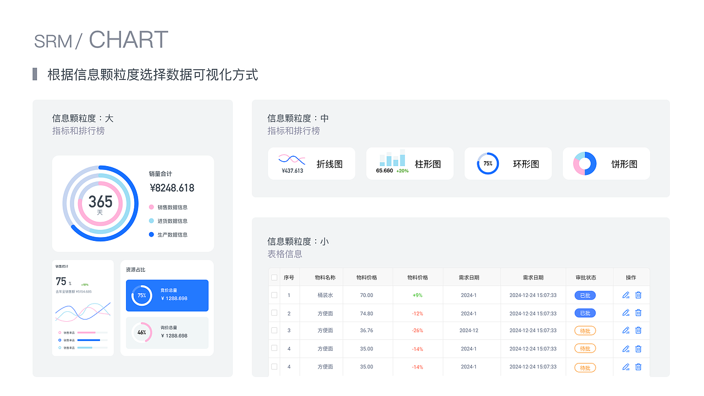The image size is (704, 396).
Task: Click the edit pencil icon for 桶装水 row
Action: click(x=625, y=295)
